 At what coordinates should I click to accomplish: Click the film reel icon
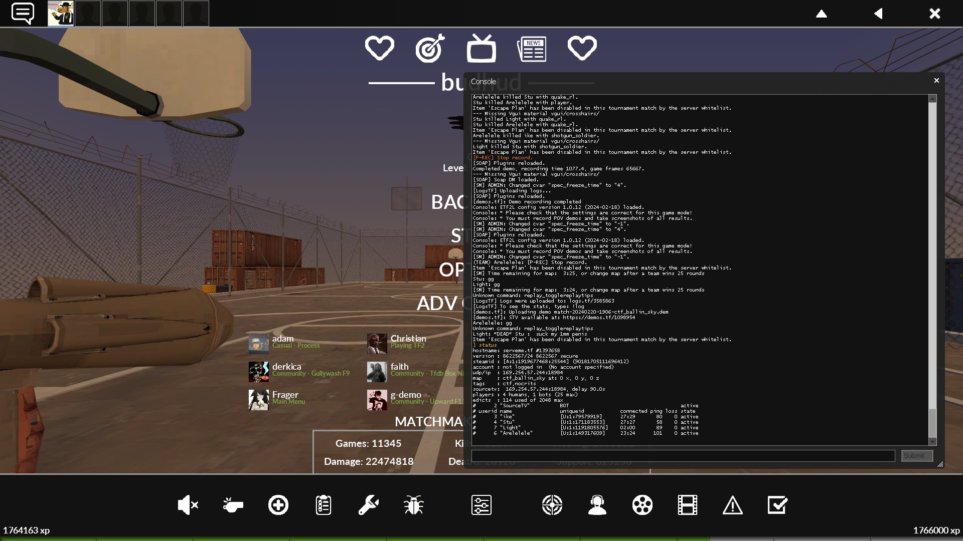pyautogui.click(x=643, y=505)
